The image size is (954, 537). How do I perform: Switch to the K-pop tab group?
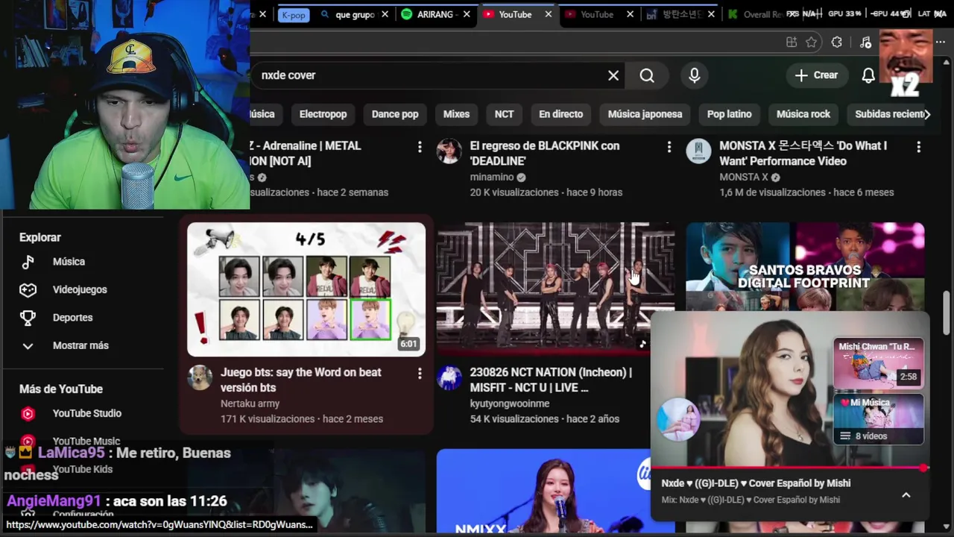(x=293, y=15)
